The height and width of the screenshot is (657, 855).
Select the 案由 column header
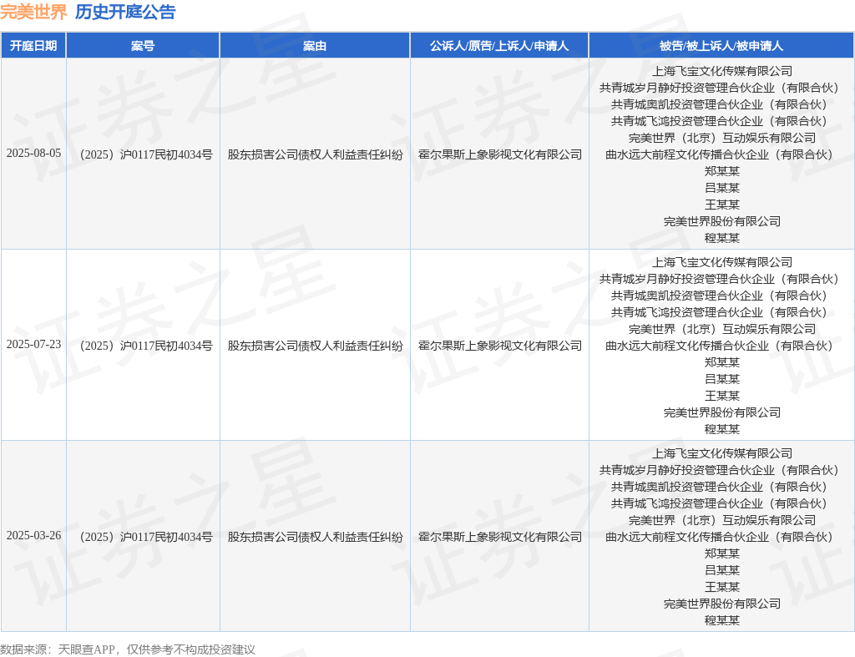(315, 45)
